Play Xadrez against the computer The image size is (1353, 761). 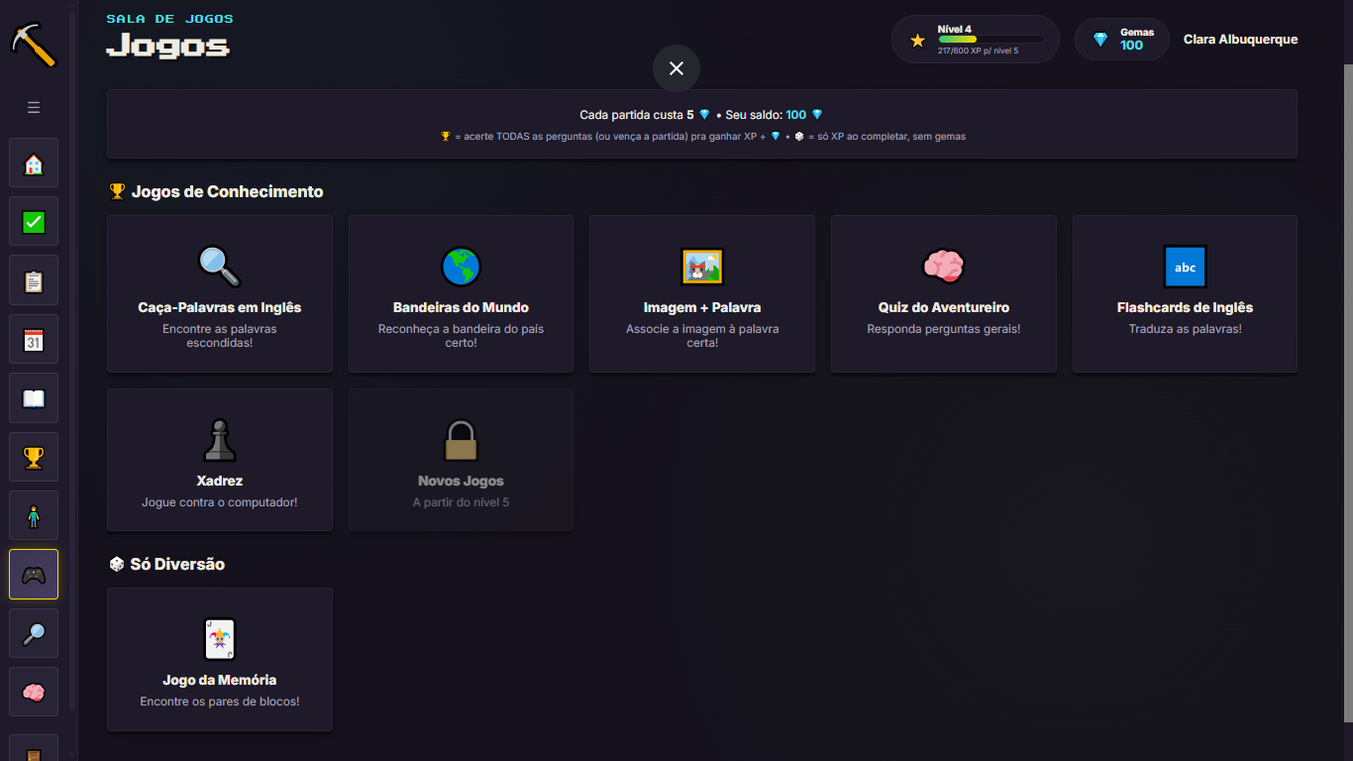(x=220, y=460)
